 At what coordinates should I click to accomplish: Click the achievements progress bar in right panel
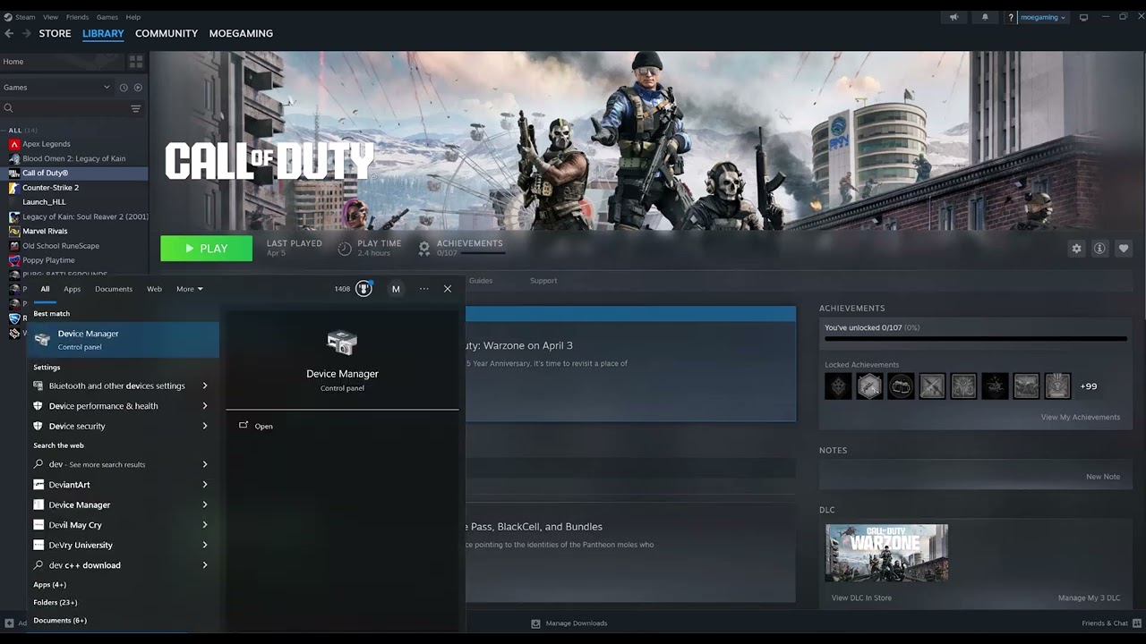pos(976,340)
